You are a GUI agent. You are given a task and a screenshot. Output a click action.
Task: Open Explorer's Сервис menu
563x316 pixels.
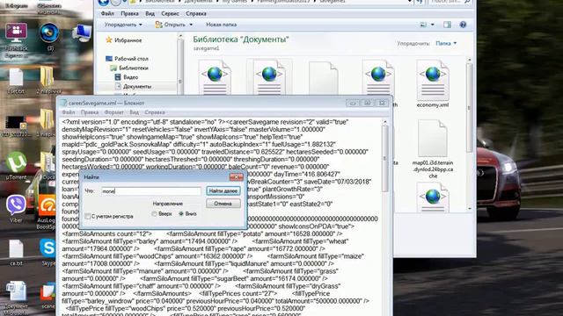pyautogui.click(x=170, y=14)
